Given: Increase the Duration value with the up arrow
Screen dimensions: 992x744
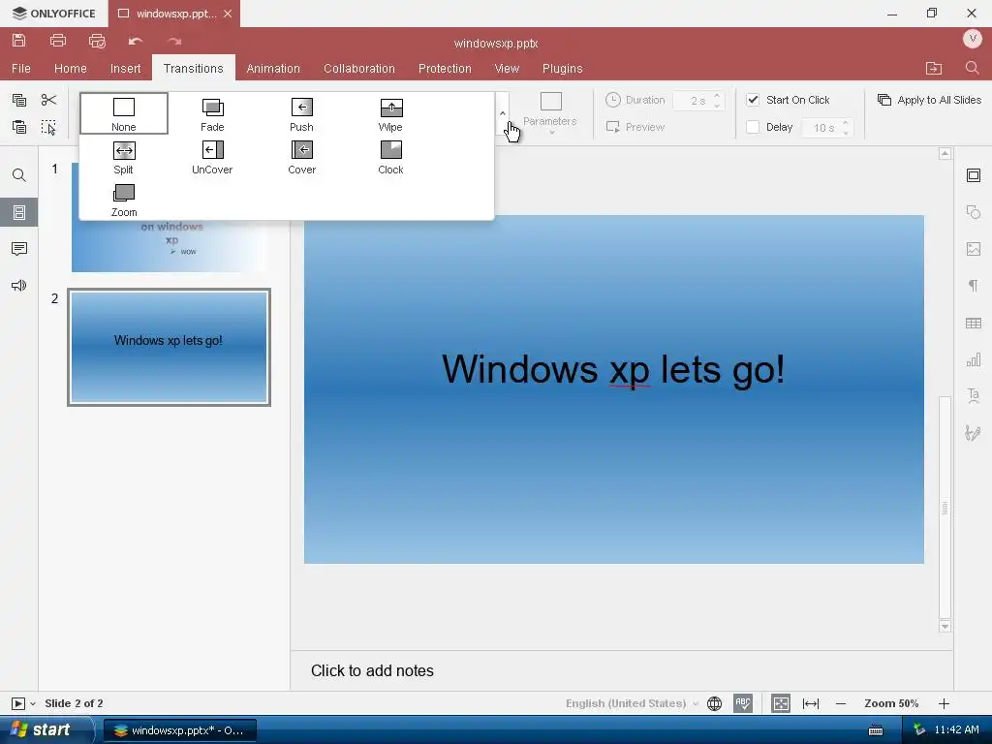Looking at the screenshot, I should click(717, 96).
